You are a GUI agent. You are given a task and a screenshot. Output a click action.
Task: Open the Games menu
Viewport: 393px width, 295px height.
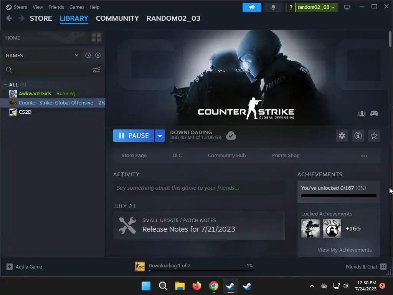[x=77, y=7]
